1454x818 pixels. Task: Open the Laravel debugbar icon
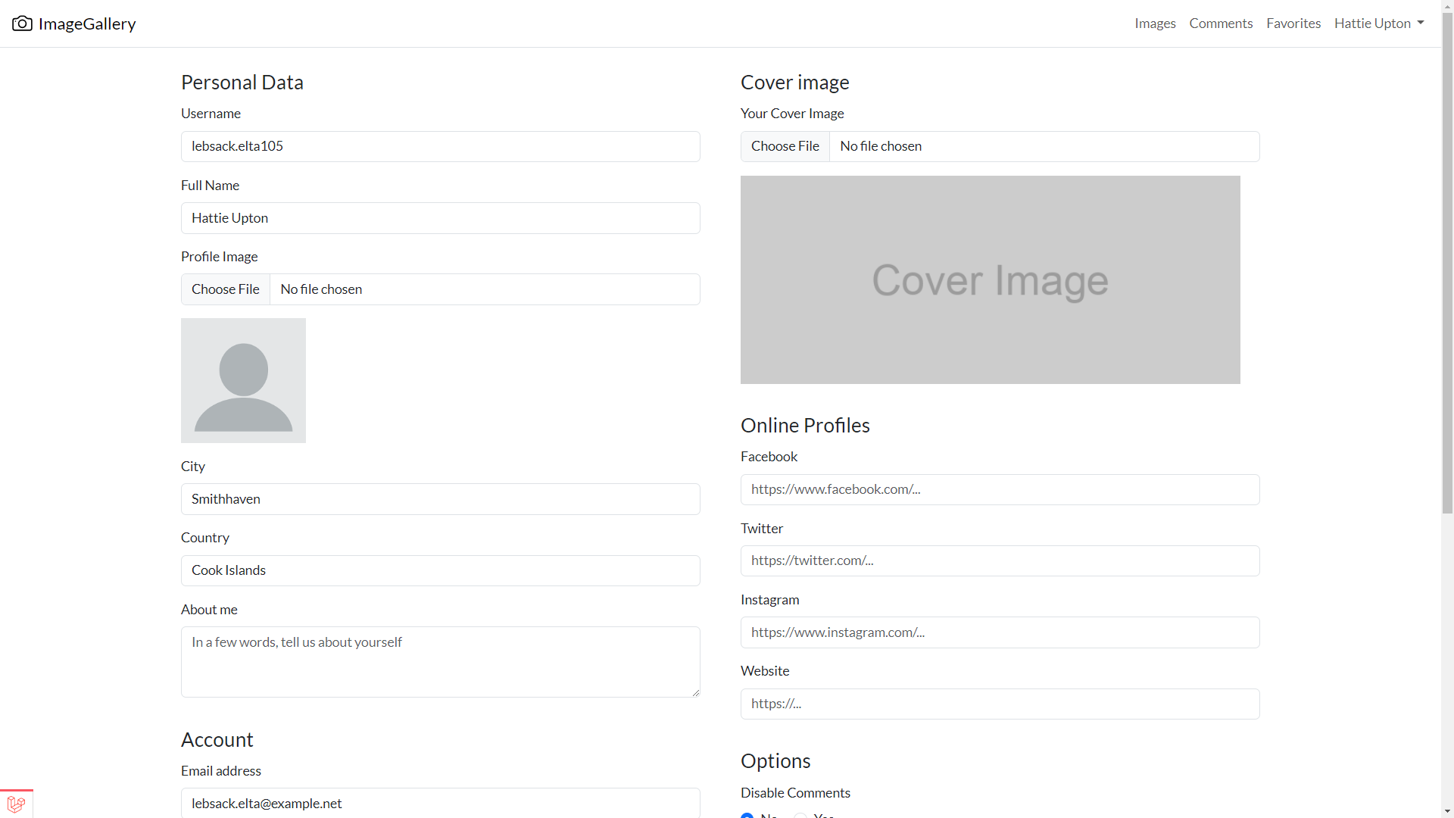pyautogui.click(x=16, y=804)
